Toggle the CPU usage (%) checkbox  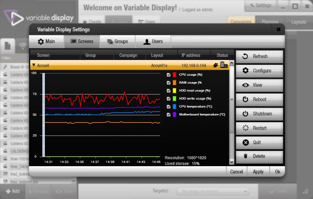[168, 75]
